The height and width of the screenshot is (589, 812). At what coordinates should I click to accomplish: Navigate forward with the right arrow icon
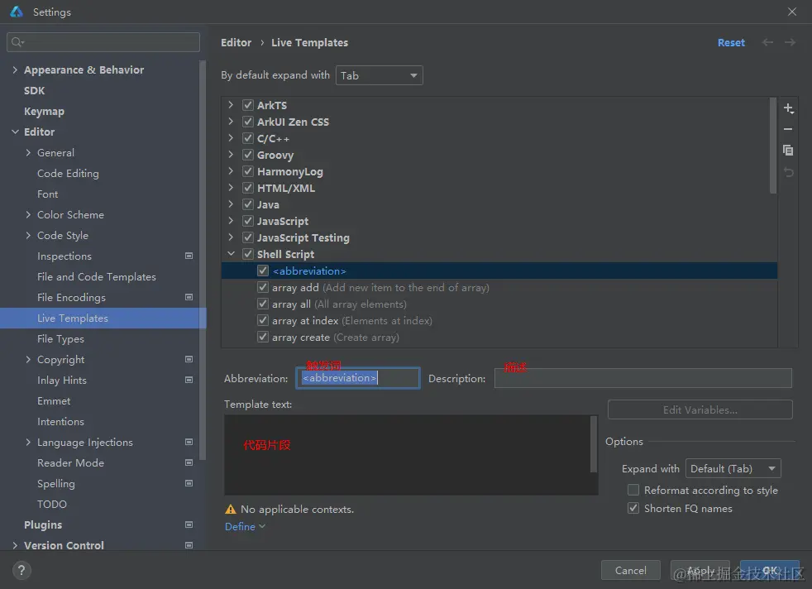click(790, 42)
